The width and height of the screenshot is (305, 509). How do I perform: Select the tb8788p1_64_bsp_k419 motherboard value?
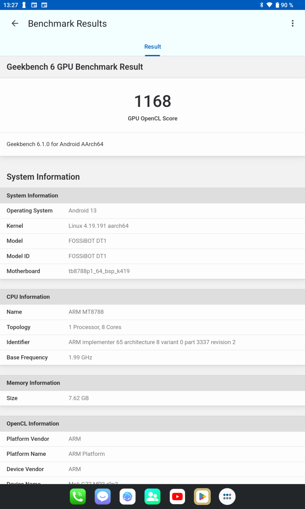click(x=99, y=271)
